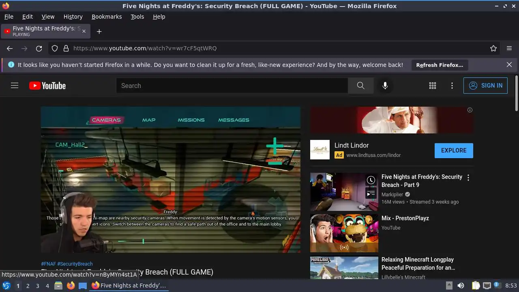The image size is (519, 292).
Task: Open the Tools menu
Action: point(137,17)
